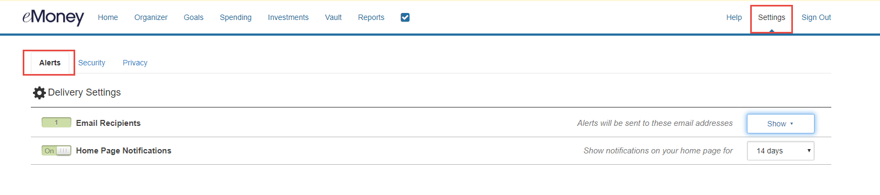Click the Email Recipients count badge
This screenshot has width=880, height=195.
(x=56, y=123)
